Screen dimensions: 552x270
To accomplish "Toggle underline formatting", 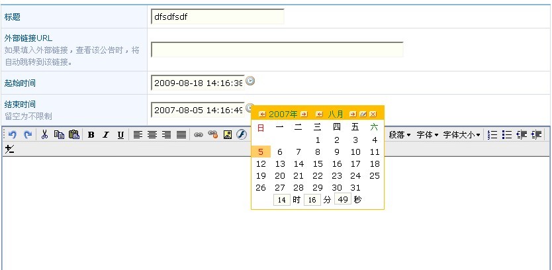I will point(120,135).
